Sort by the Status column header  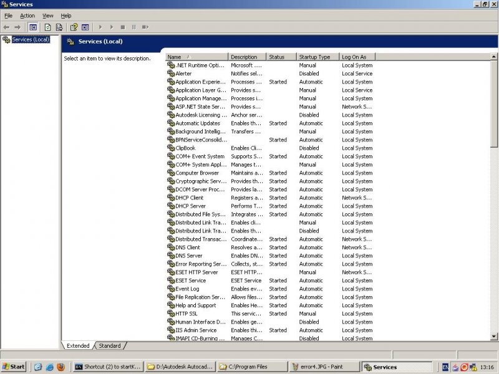click(x=281, y=57)
